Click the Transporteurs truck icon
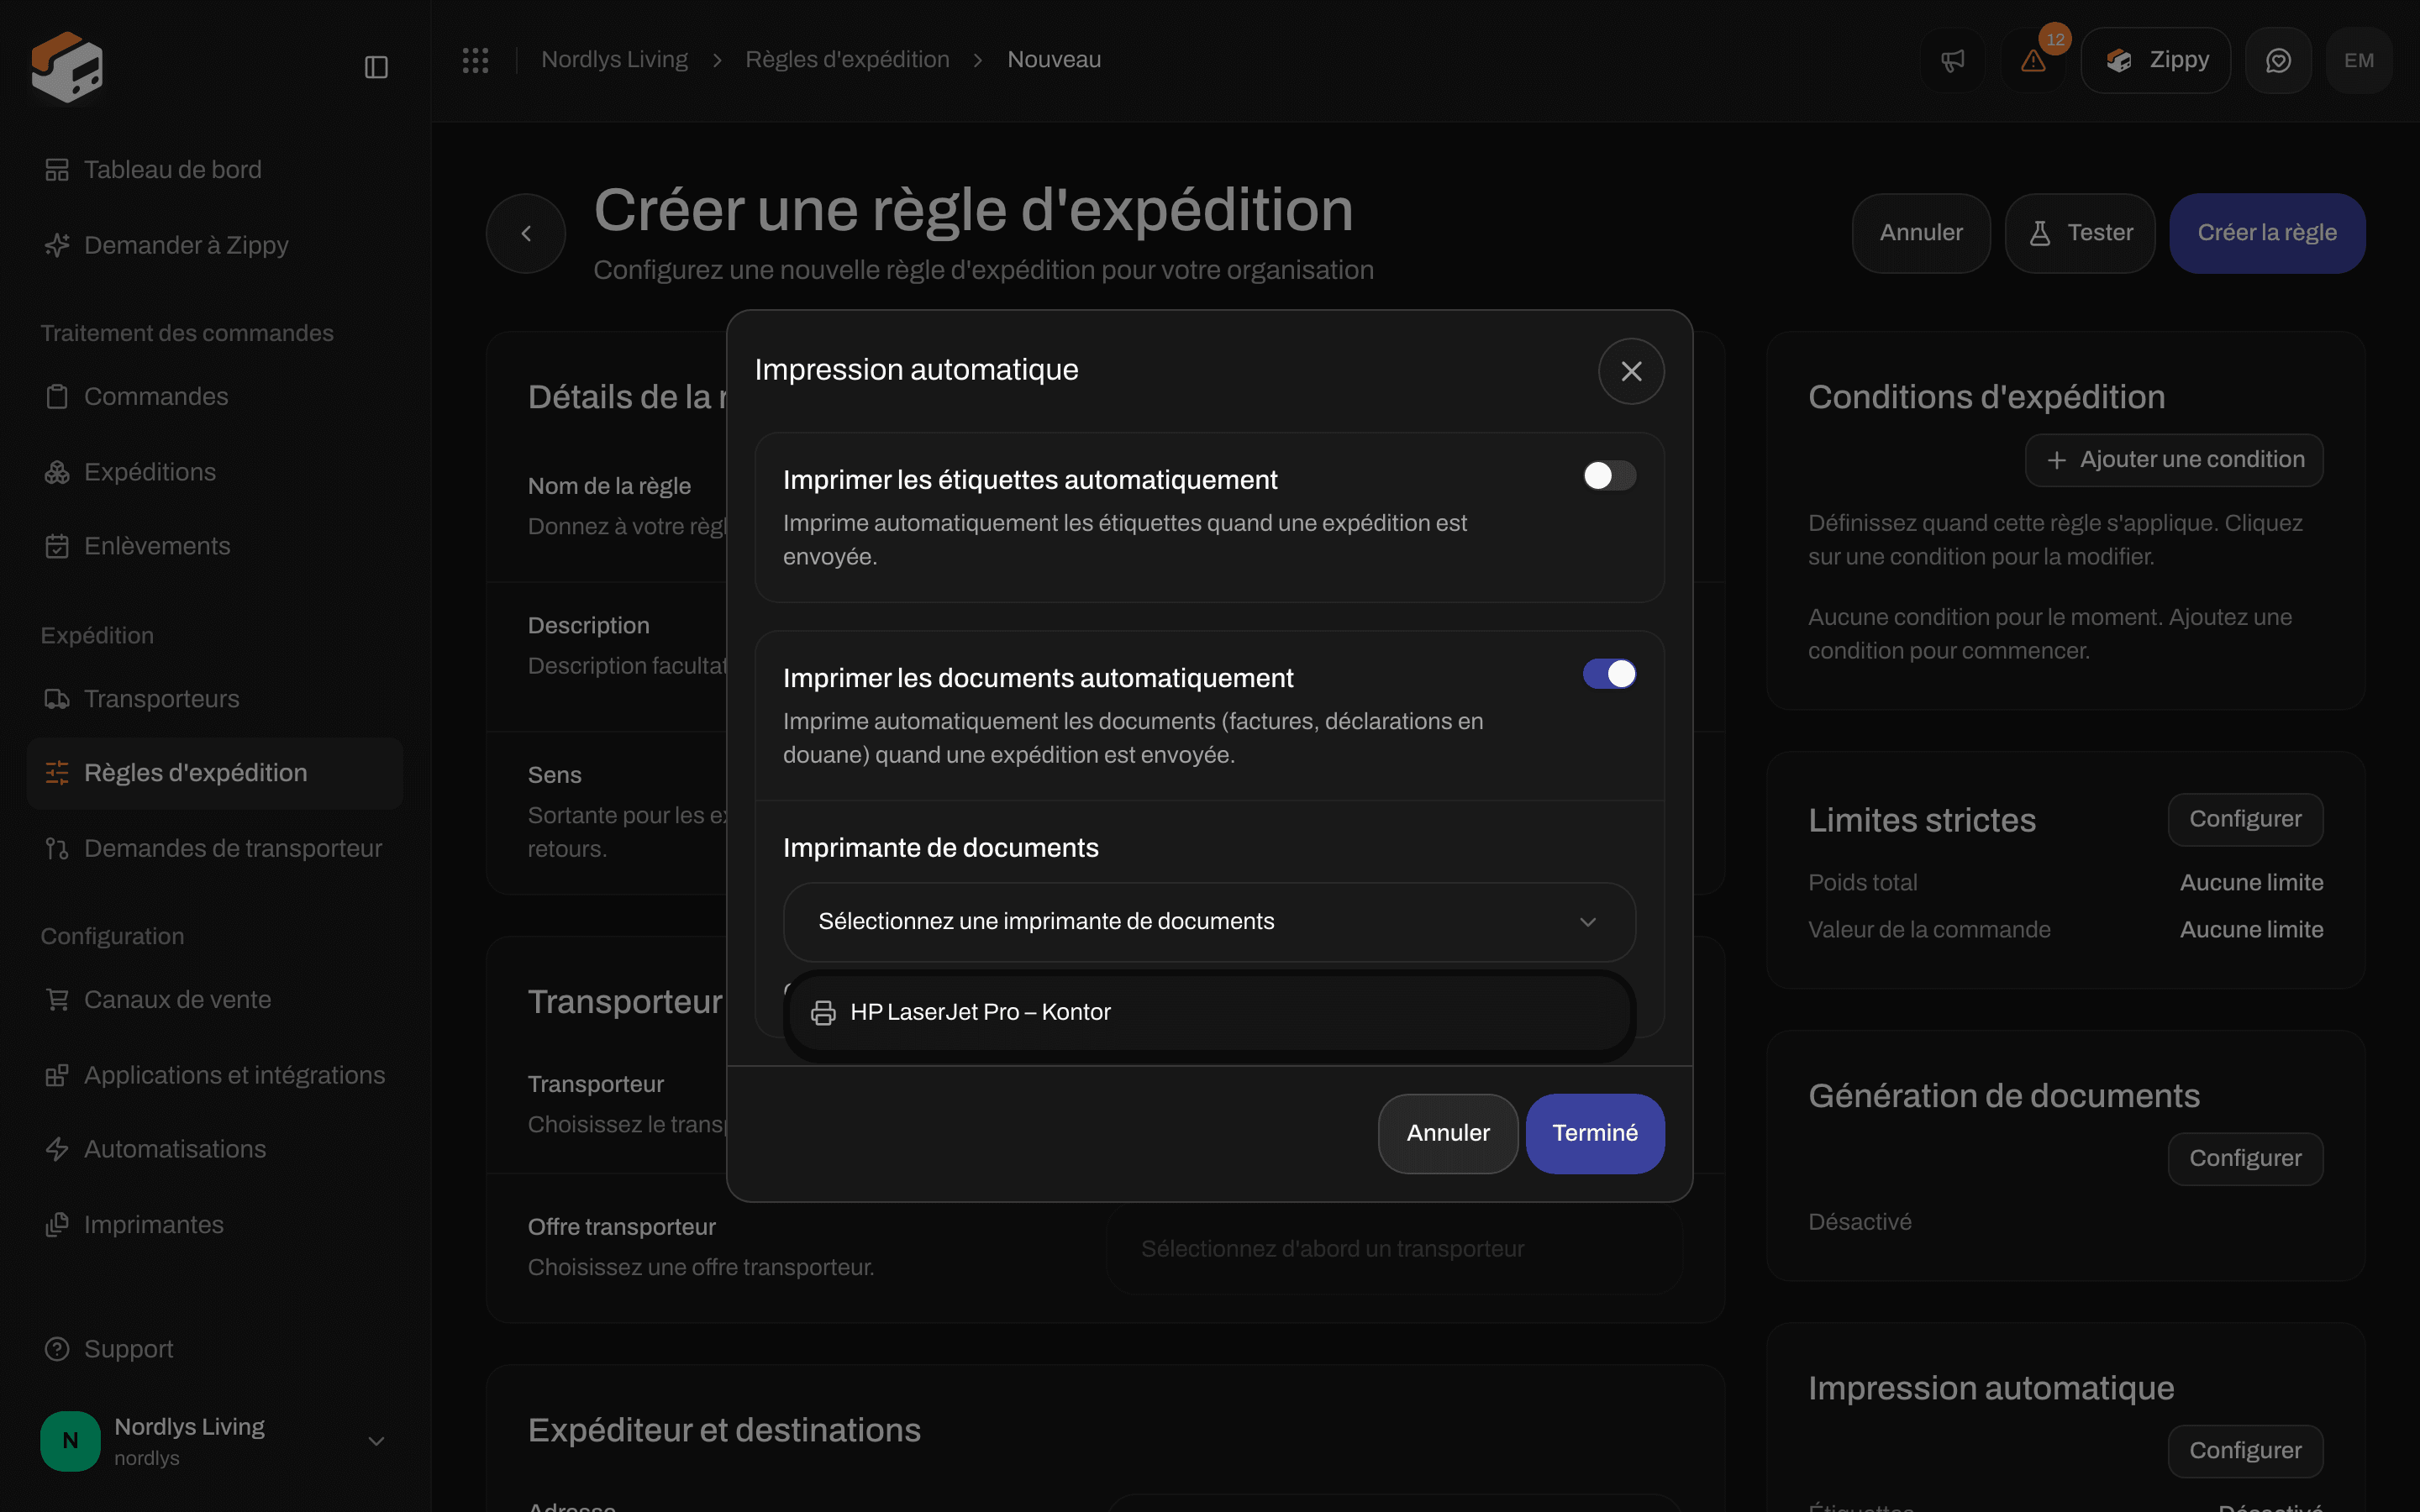 pos(57,699)
